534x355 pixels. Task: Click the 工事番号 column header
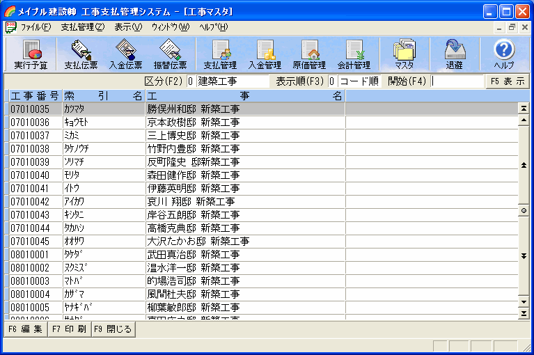click(35, 95)
